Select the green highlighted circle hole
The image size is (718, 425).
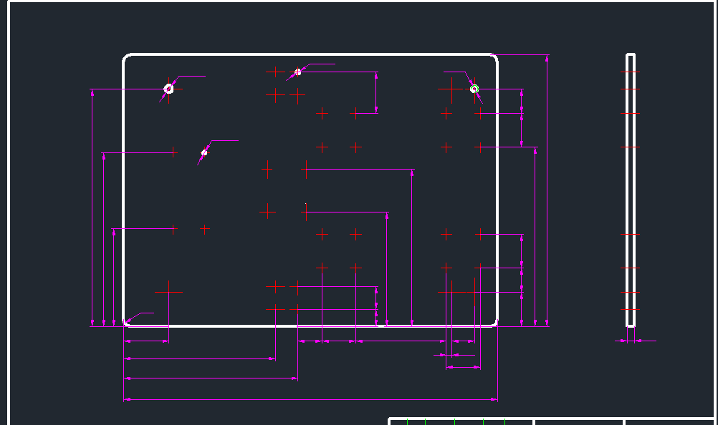(474, 89)
